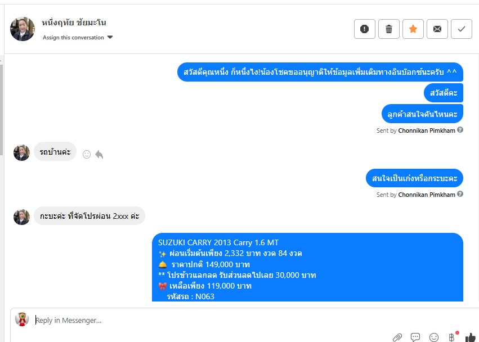Viewport: 479px width, 342px height.
Task: Show help info beside first Chonnikan Pimkham
Action: click(460, 130)
